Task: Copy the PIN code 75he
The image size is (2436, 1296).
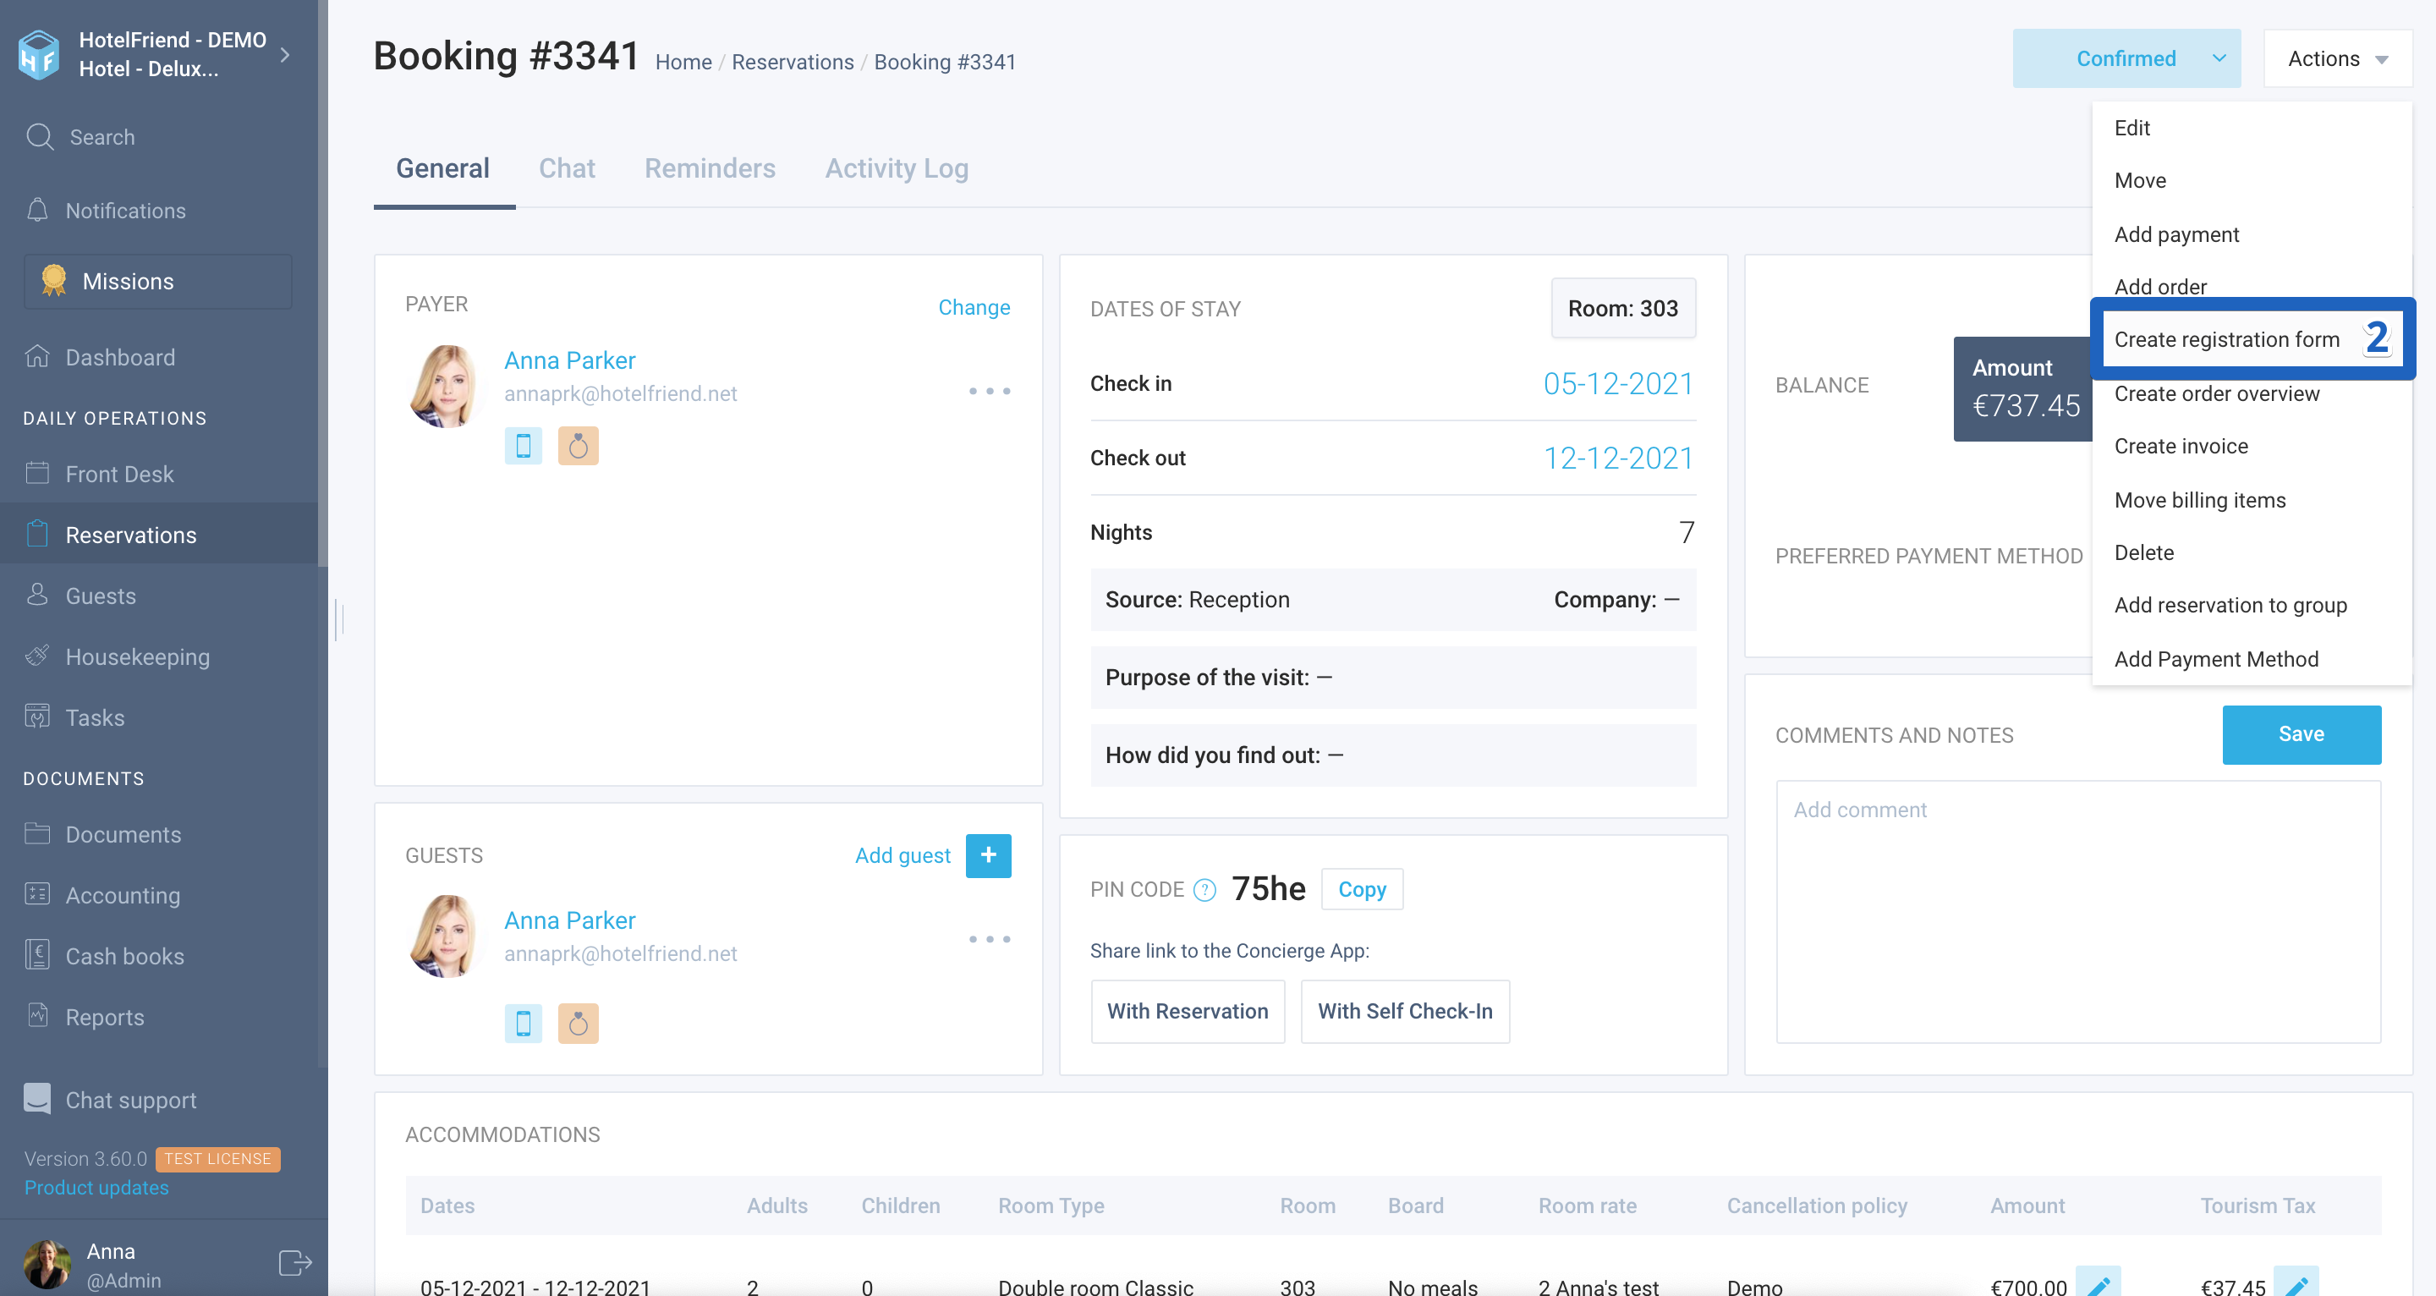Action: click(1362, 889)
